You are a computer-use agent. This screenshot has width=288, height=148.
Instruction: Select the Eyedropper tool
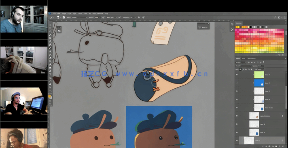(50, 42)
